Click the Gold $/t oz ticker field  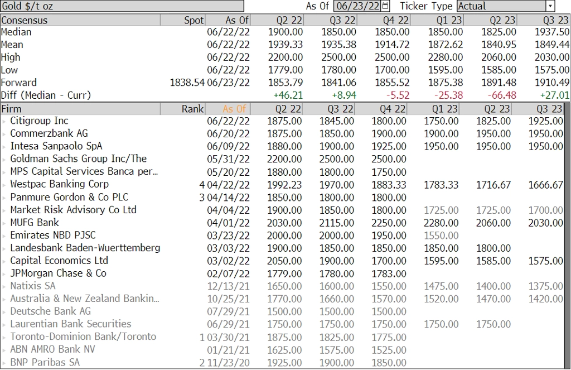click(122, 6)
